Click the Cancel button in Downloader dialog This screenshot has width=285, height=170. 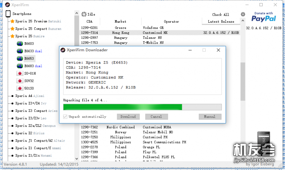pyautogui.click(x=156, y=117)
